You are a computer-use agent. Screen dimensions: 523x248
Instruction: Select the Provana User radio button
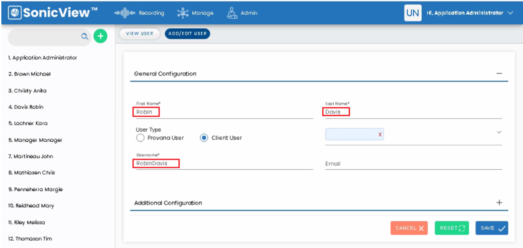[140, 138]
